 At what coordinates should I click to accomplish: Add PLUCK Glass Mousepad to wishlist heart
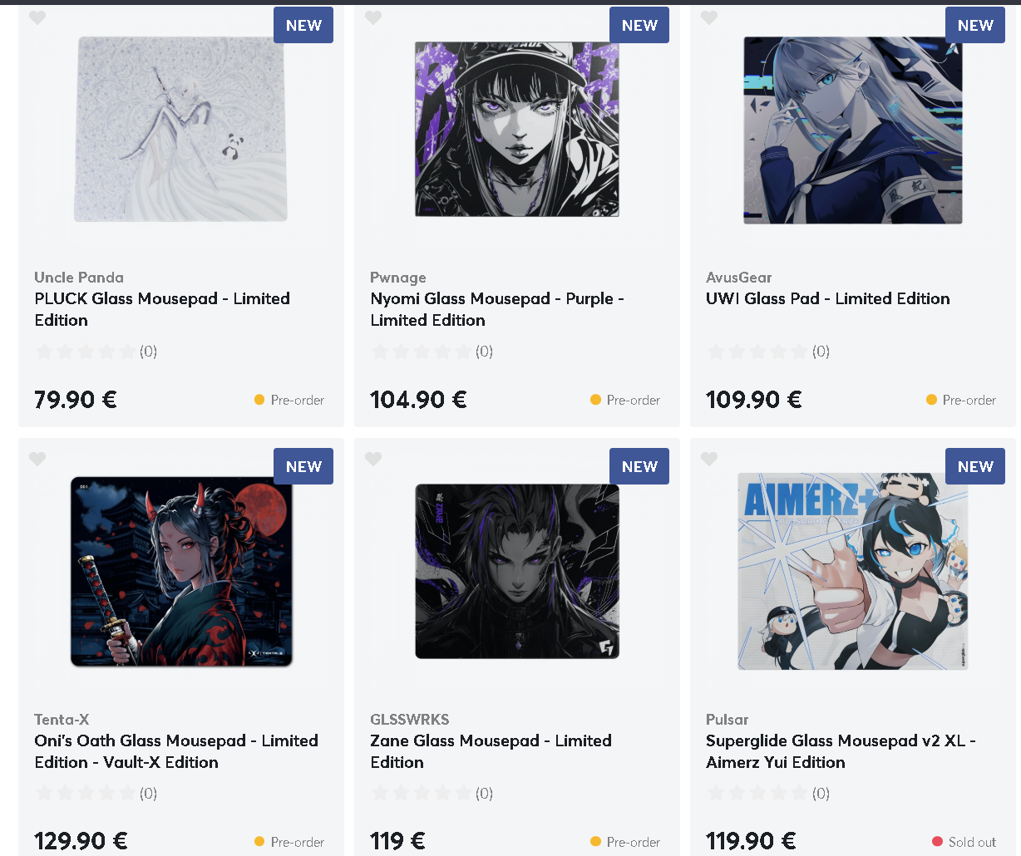pos(37,17)
